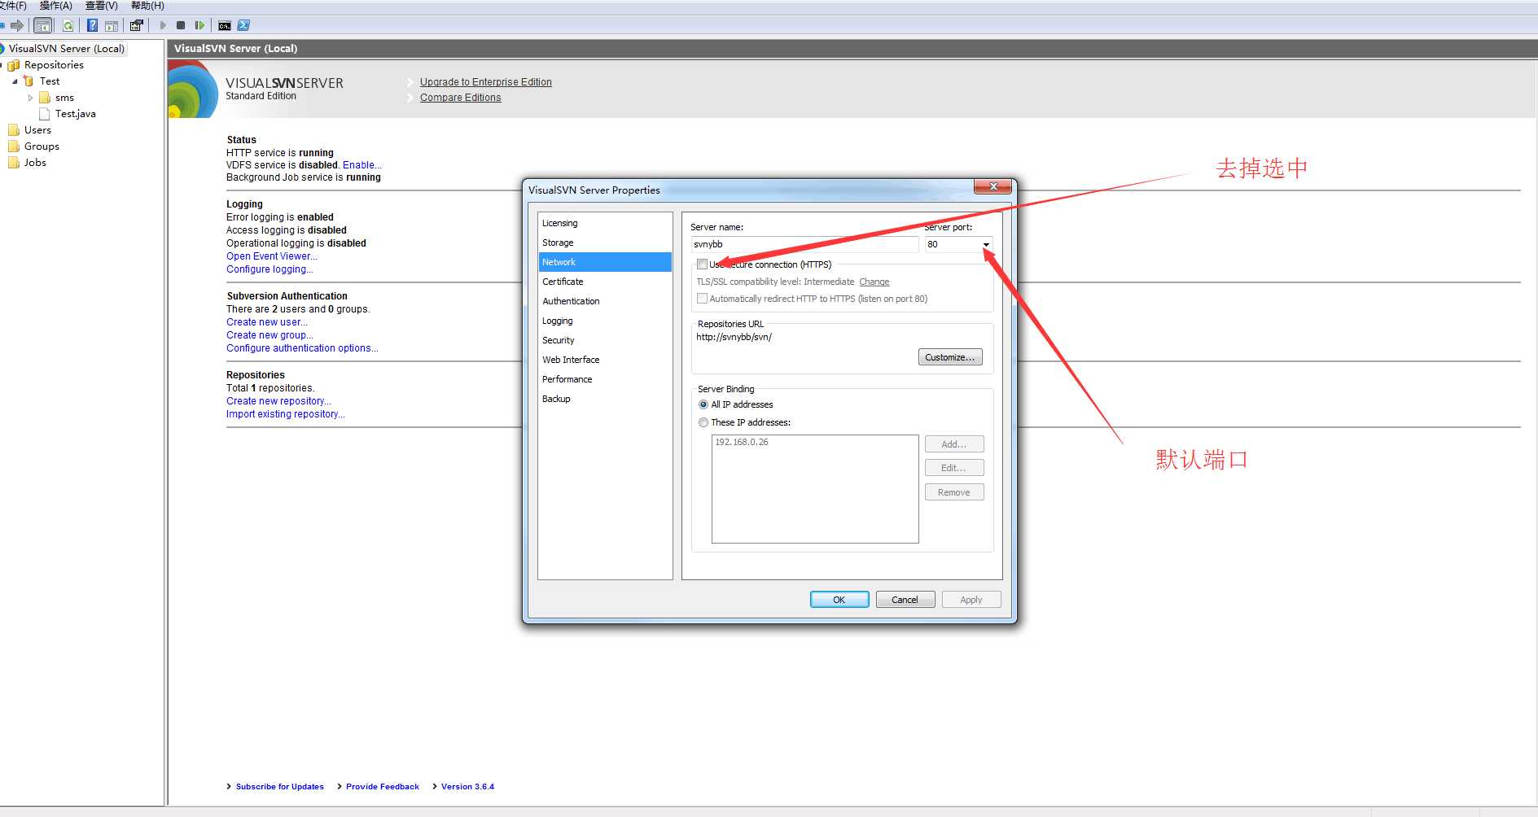Open the 帮助(H) menu

(147, 6)
